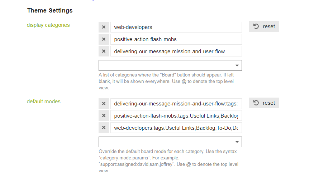Click the Board button description text
Image resolution: width=314 pixels, height=173 pixels.
click(x=166, y=81)
